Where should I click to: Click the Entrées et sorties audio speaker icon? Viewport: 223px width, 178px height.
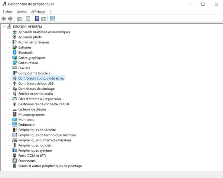click(14, 94)
